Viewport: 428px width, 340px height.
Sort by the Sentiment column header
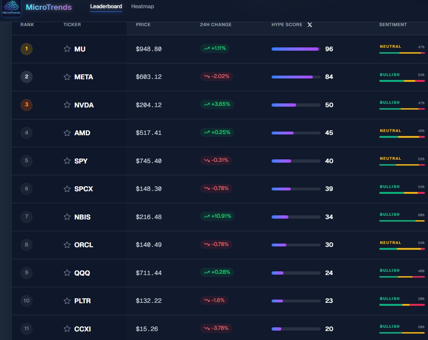click(x=393, y=25)
